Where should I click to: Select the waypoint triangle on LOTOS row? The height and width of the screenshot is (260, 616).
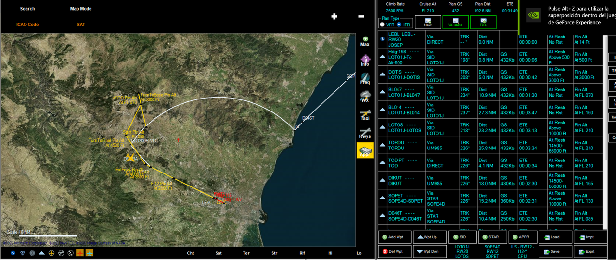click(x=383, y=127)
